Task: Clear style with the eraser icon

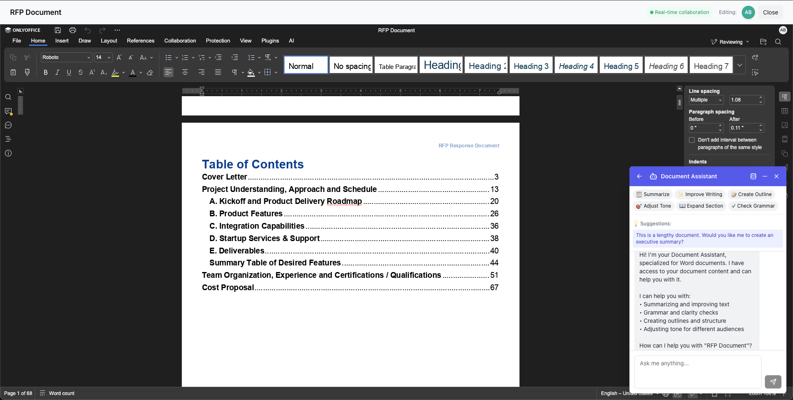Action: pyautogui.click(x=150, y=72)
